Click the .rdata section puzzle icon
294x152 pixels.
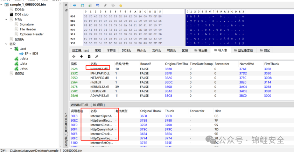(x=16, y=59)
